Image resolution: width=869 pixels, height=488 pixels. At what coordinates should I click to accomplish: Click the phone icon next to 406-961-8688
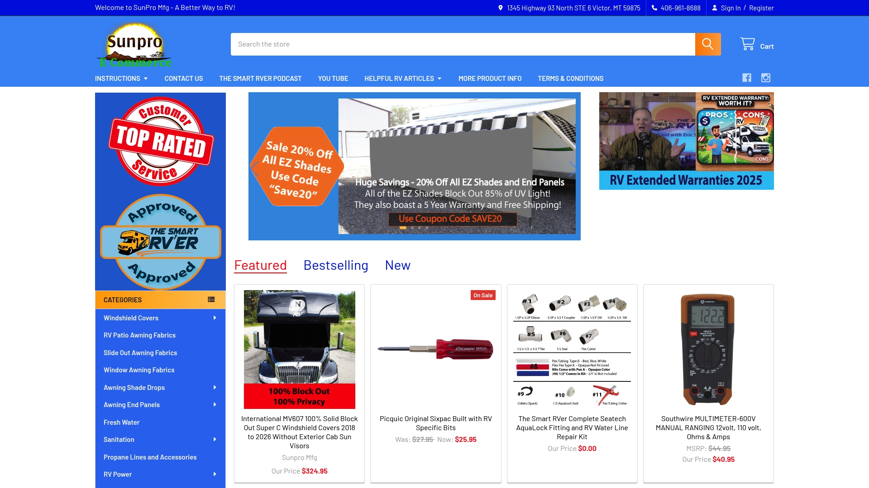[654, 8]
